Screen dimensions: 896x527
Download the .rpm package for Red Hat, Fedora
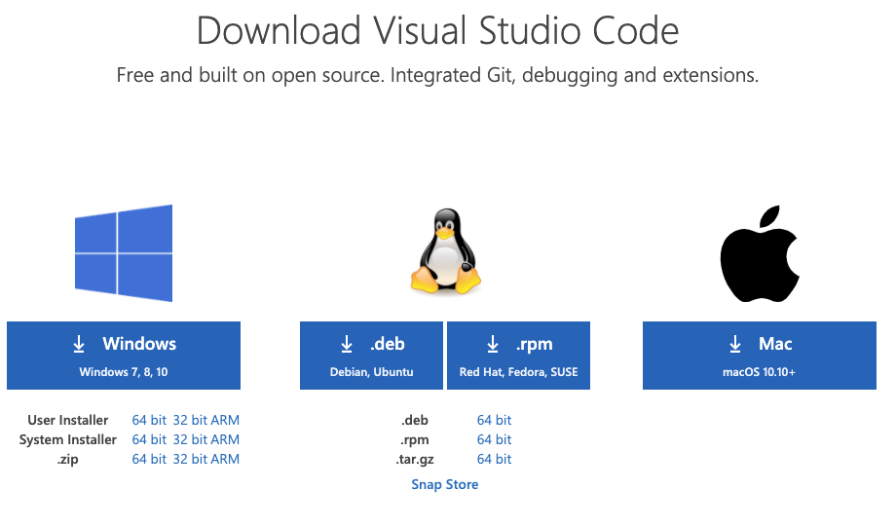(x=518, y=356)
